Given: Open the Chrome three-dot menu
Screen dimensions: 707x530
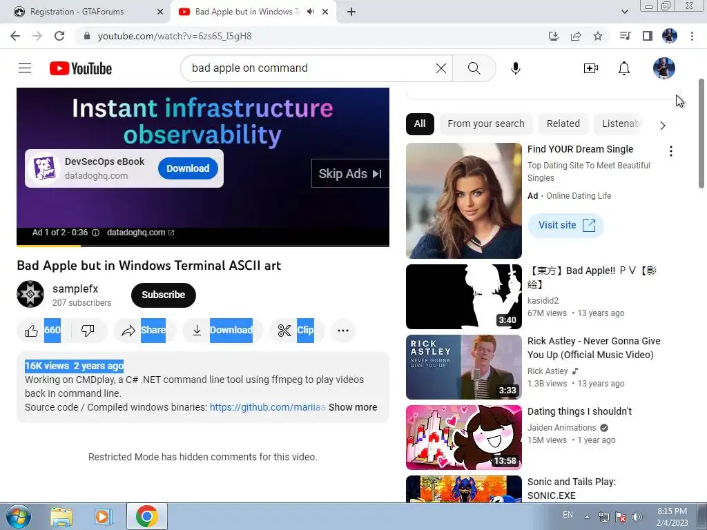Looking at the screenshot, I should pos(692,36).
